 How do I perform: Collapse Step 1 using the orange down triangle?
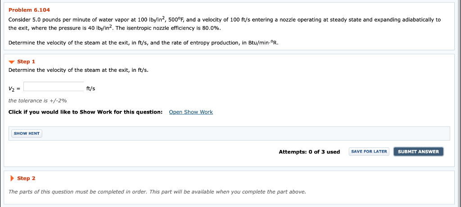pyautogui.click(x=11, y=62)
